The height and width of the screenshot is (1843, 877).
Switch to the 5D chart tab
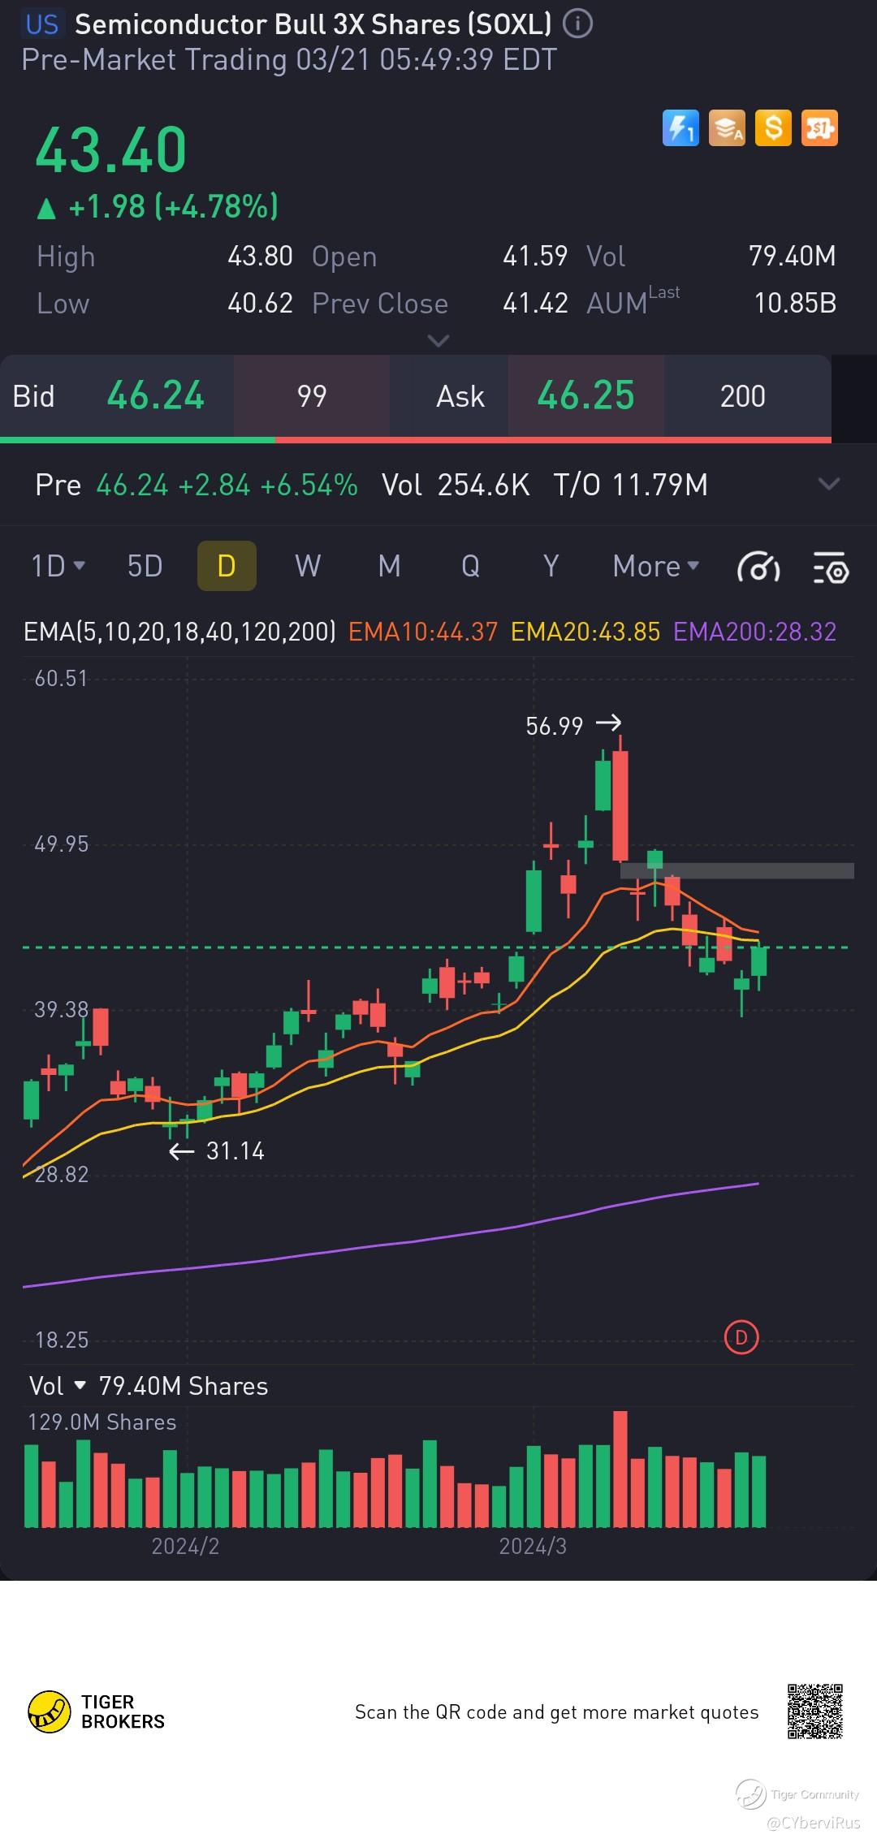pyautogui.click(x=145, y=566)
